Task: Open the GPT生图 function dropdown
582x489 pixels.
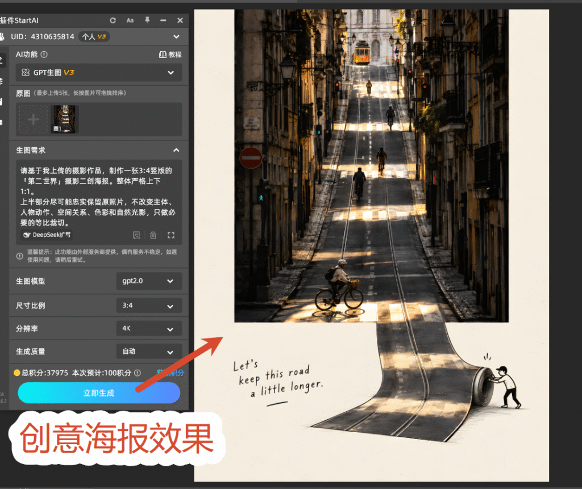Action: pos(99,72)
